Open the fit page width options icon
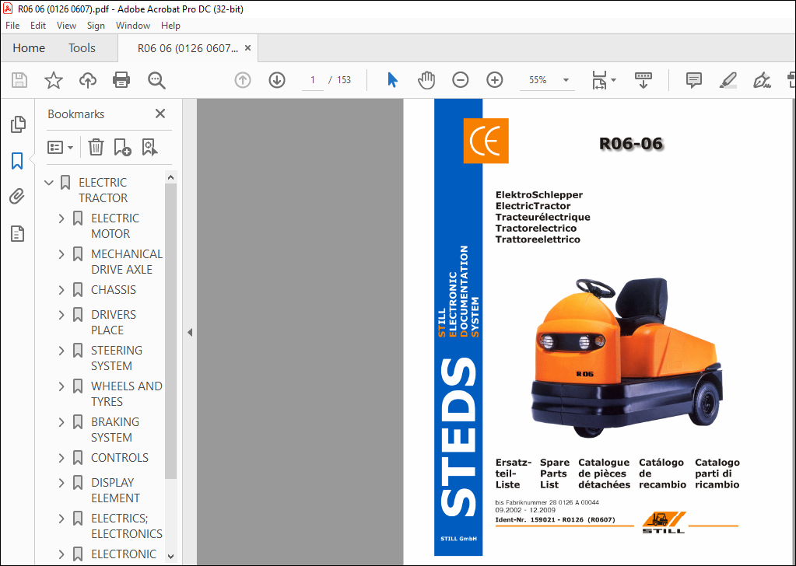 [x=600, y=80]
